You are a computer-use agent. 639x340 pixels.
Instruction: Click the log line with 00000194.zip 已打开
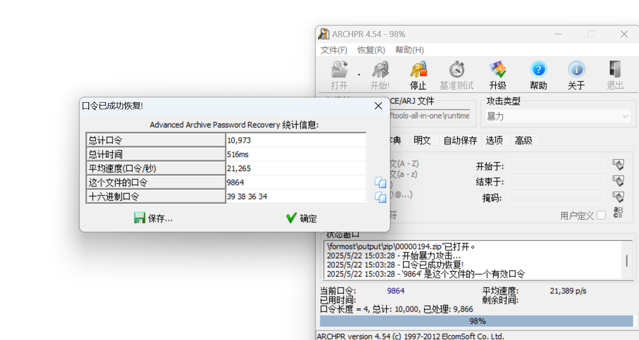pyautogui.click(x=401, y=247)
